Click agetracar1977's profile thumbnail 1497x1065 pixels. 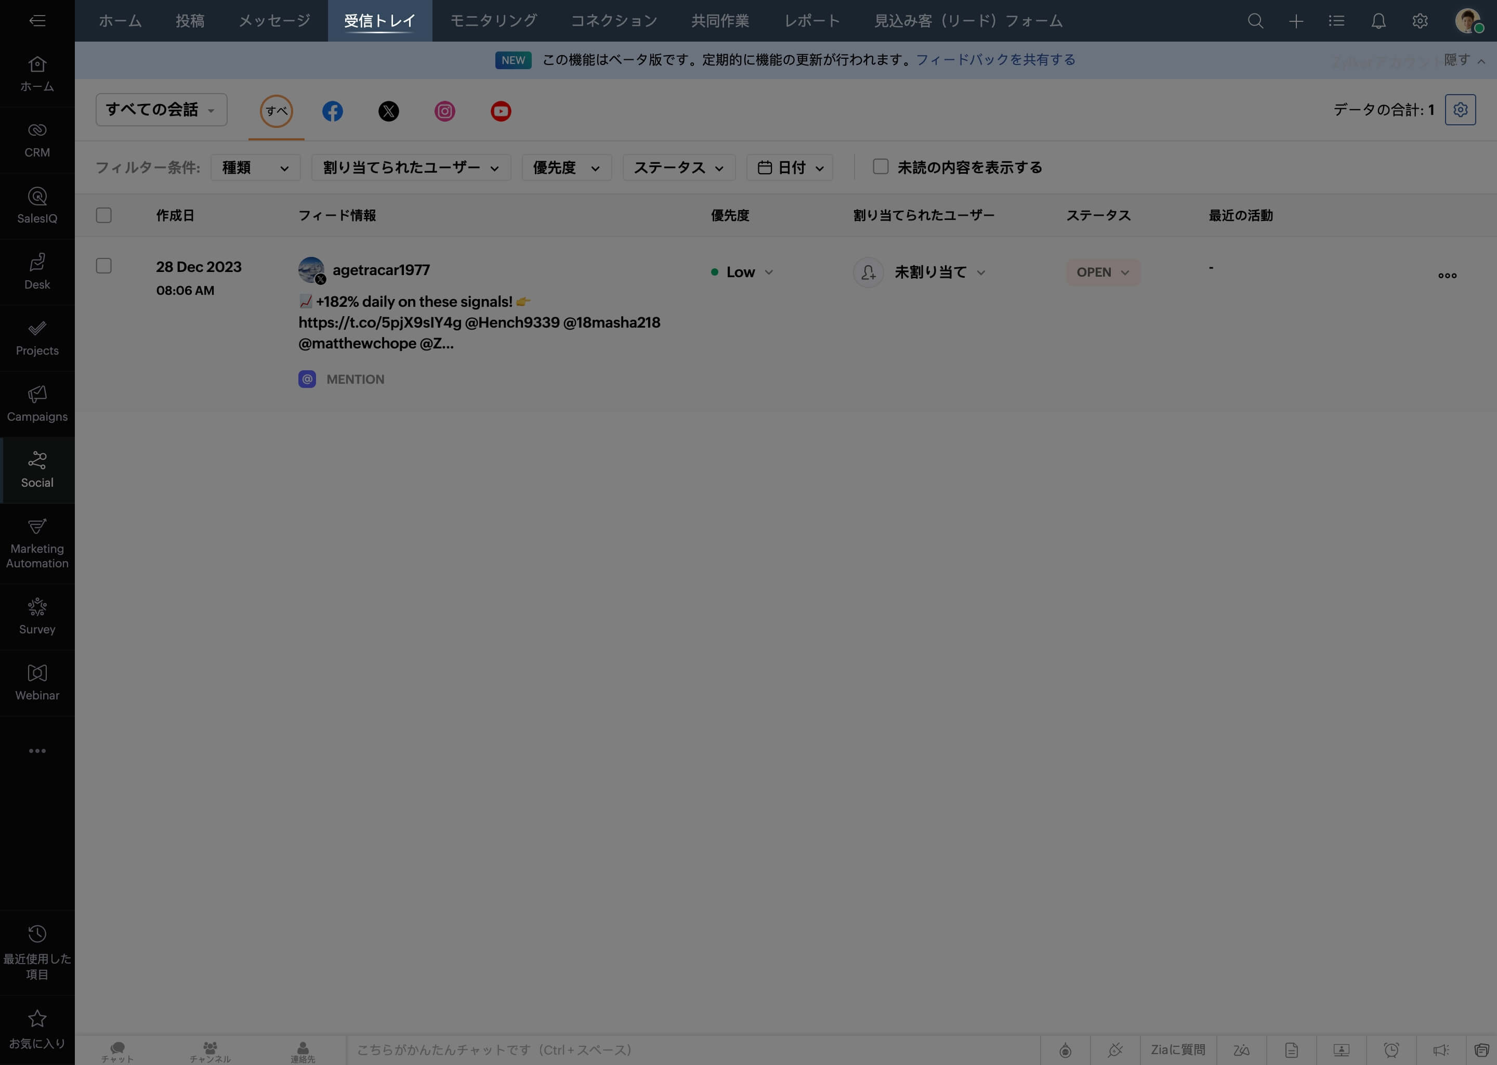pyautogui.click(x=311, y=269)
